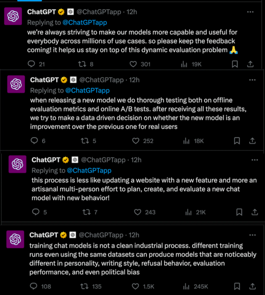Image resolution: width=265 pixels, height=295 pixels.
Task: Open more options on the 'artisanal' tweet
Action: coord(254,160)
